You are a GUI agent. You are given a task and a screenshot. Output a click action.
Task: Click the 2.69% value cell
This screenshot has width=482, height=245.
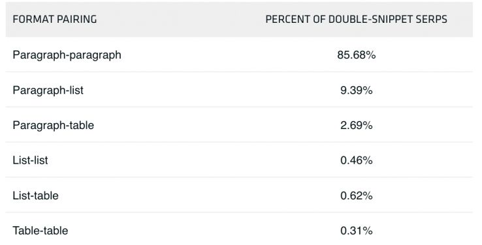click(x=356, y=125)
